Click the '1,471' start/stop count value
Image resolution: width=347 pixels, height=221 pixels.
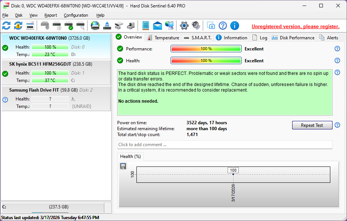pyautogui.click(x=192, y=135)
